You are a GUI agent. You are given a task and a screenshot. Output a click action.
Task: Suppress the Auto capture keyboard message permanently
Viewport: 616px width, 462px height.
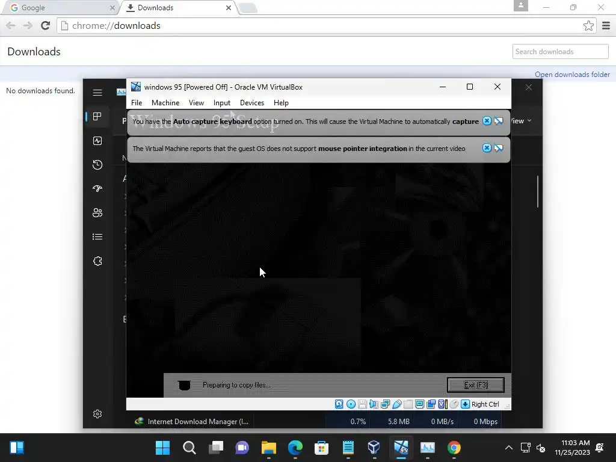[x=499, y=121]
